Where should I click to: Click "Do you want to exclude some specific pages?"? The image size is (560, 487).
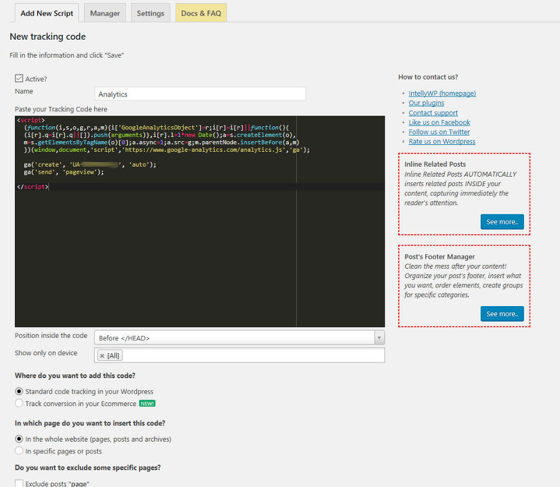pyautogui.click(x=88, y=468)
